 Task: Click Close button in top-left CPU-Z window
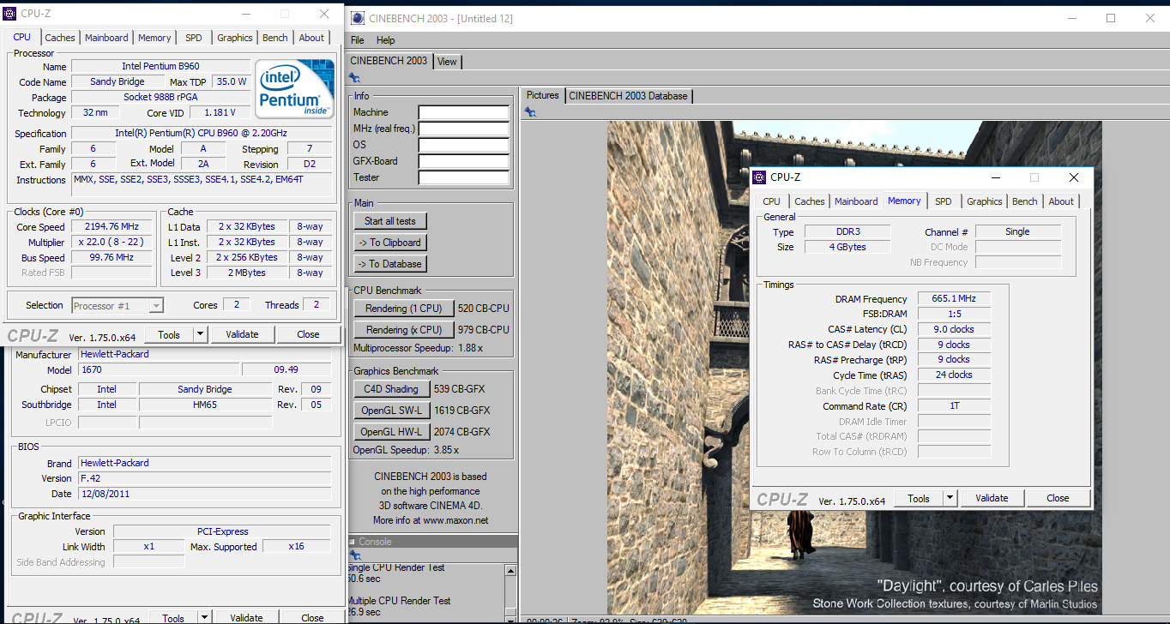tap(308, 334)
